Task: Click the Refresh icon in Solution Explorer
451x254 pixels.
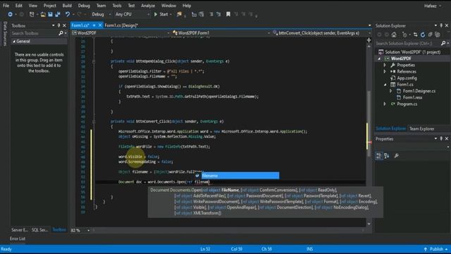Action: [x=423, y=35]
